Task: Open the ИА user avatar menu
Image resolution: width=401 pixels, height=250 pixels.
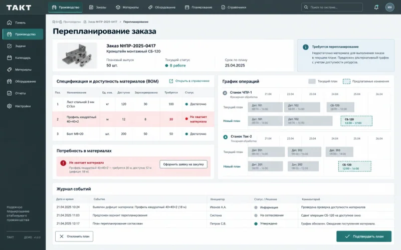Action: (x=390, y=7)
